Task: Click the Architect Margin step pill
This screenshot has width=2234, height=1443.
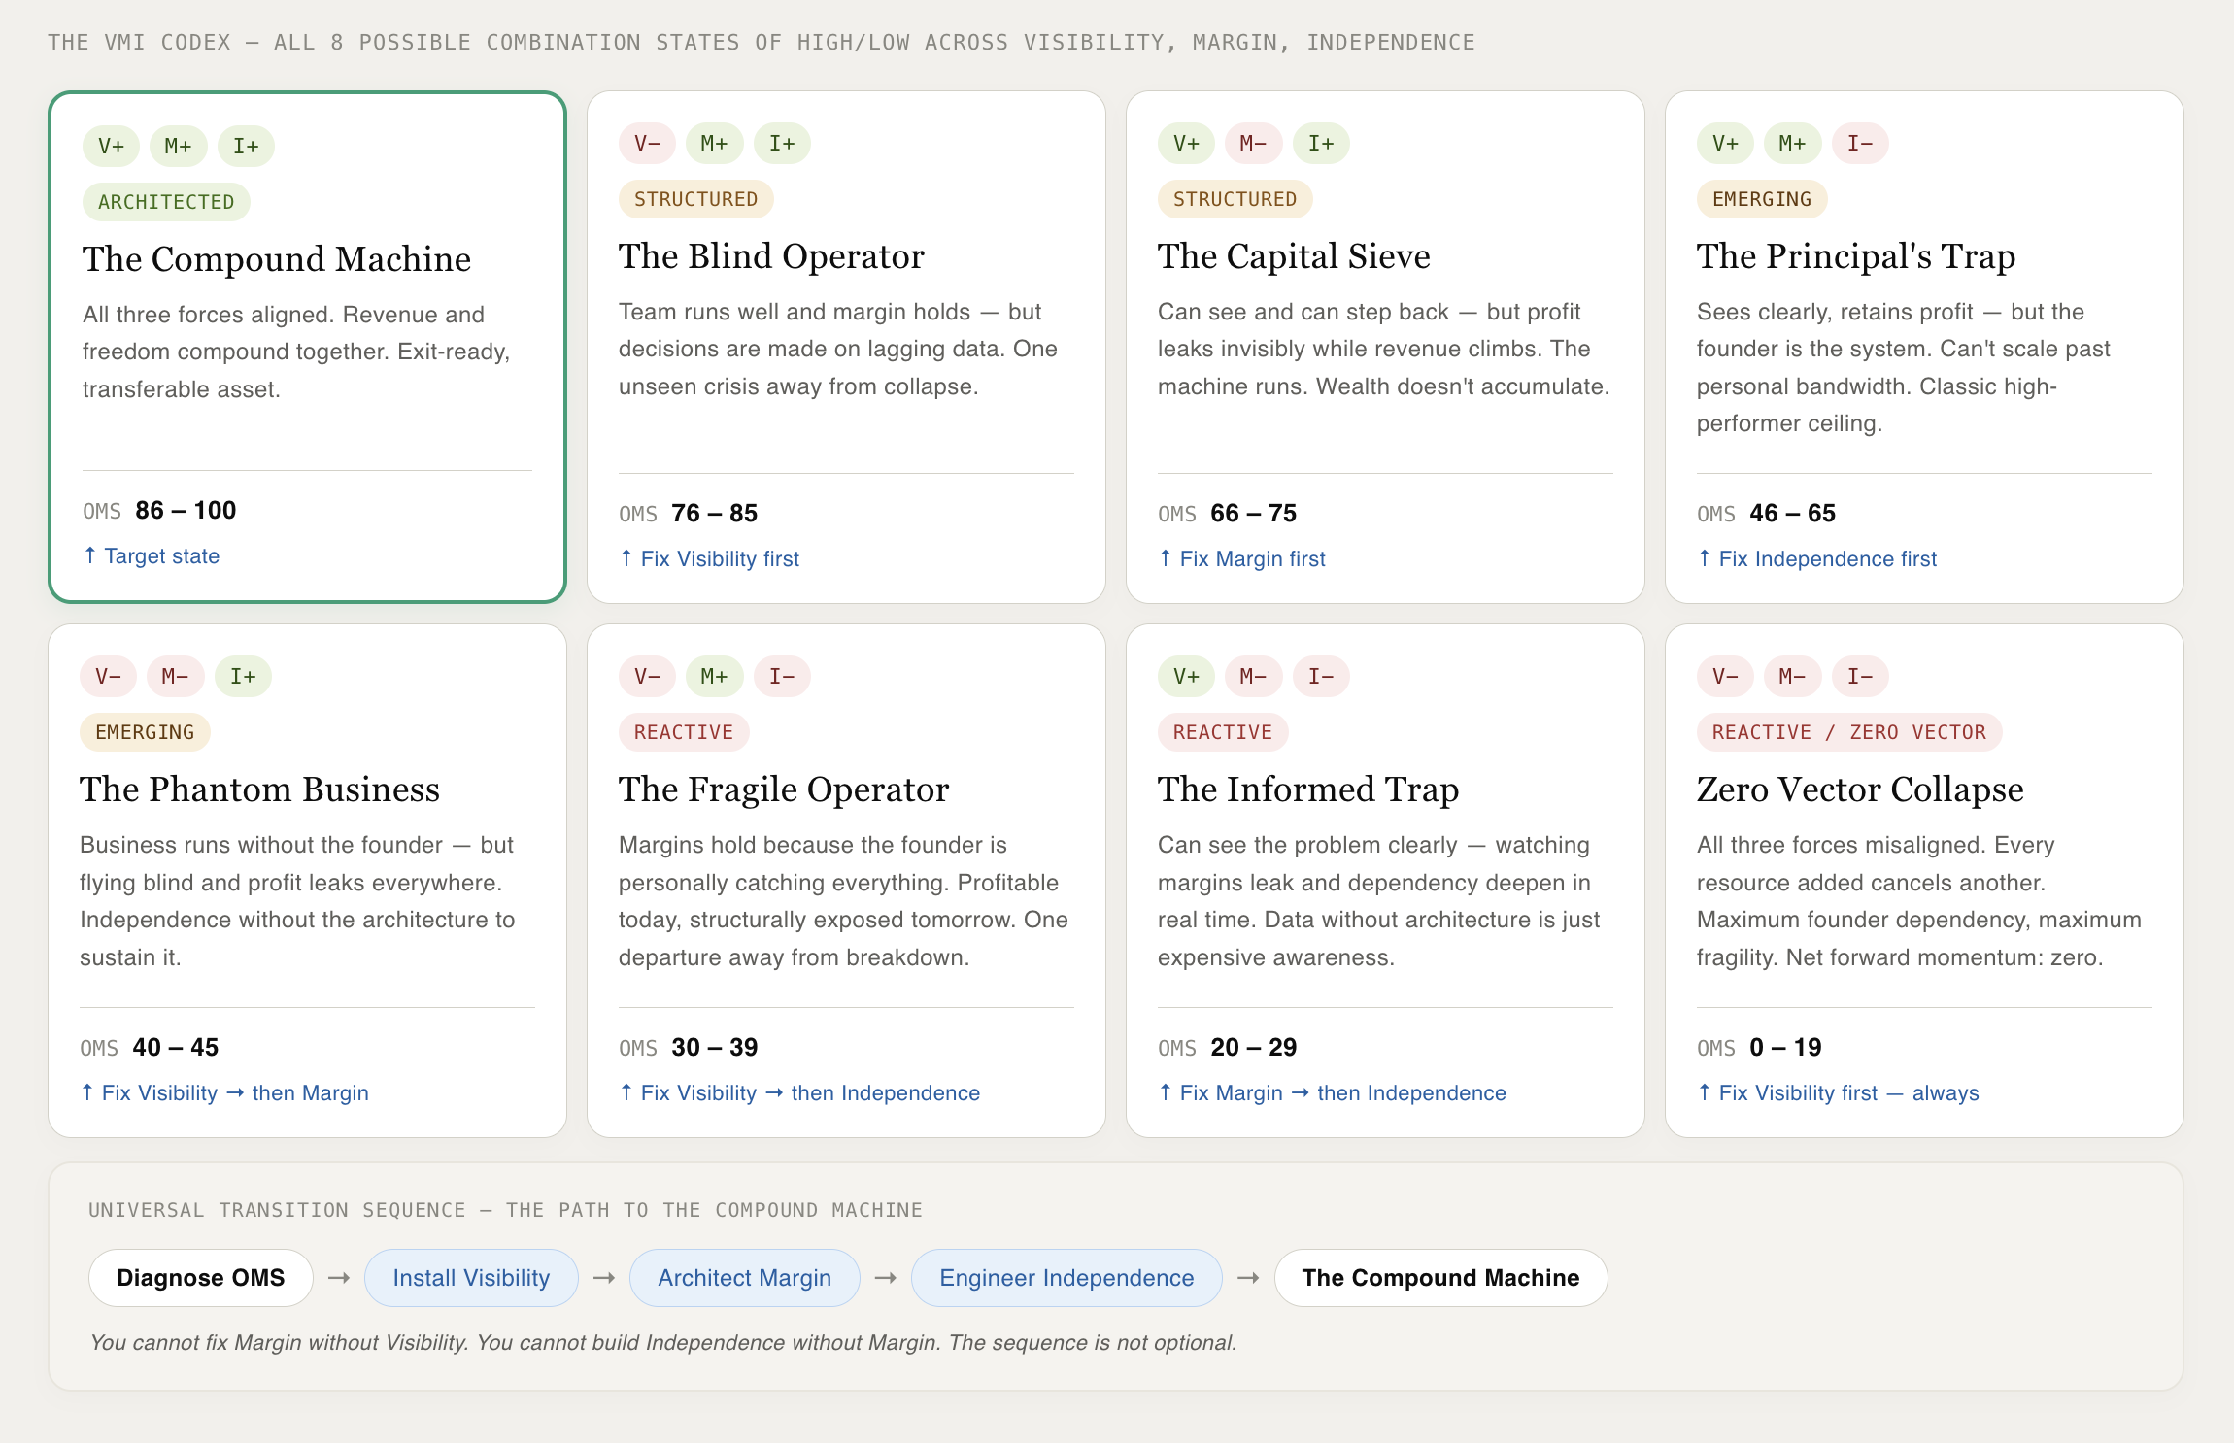Action: point(744,1278)
